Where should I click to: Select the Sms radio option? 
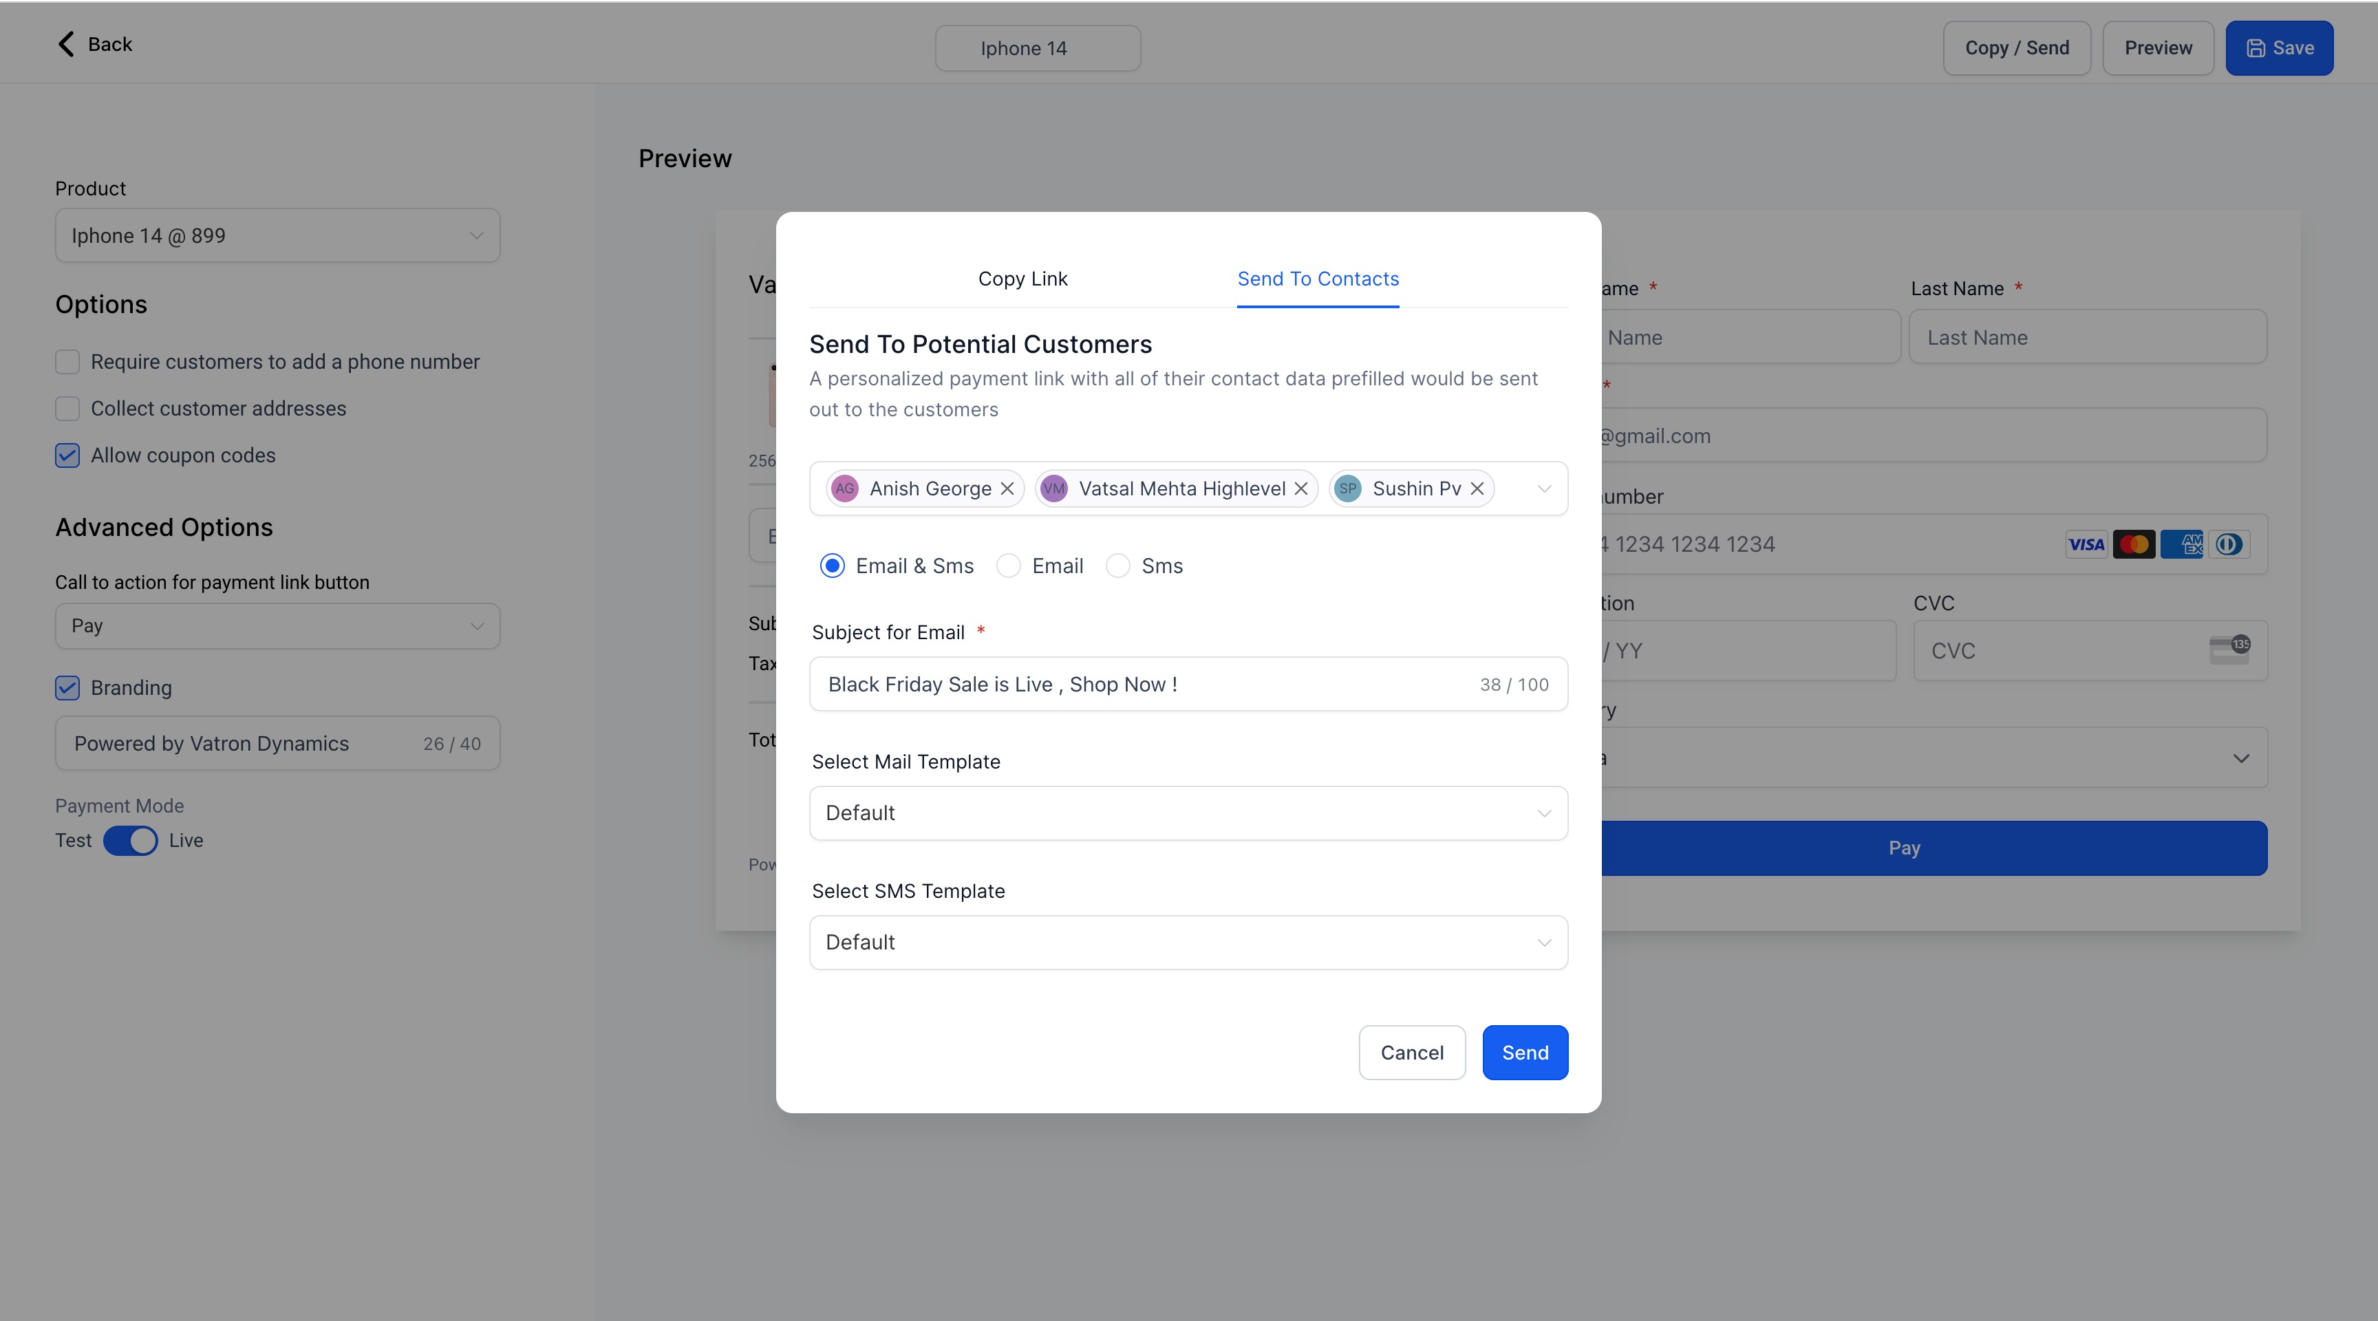[x=1118, y=566]
